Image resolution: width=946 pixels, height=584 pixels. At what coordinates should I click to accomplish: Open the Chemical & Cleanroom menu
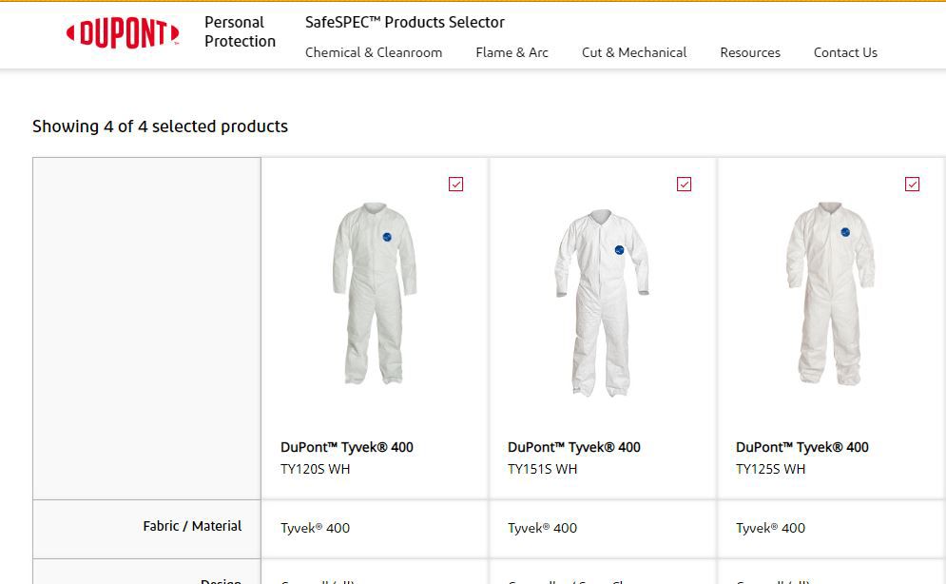click(x=374, y=52)
